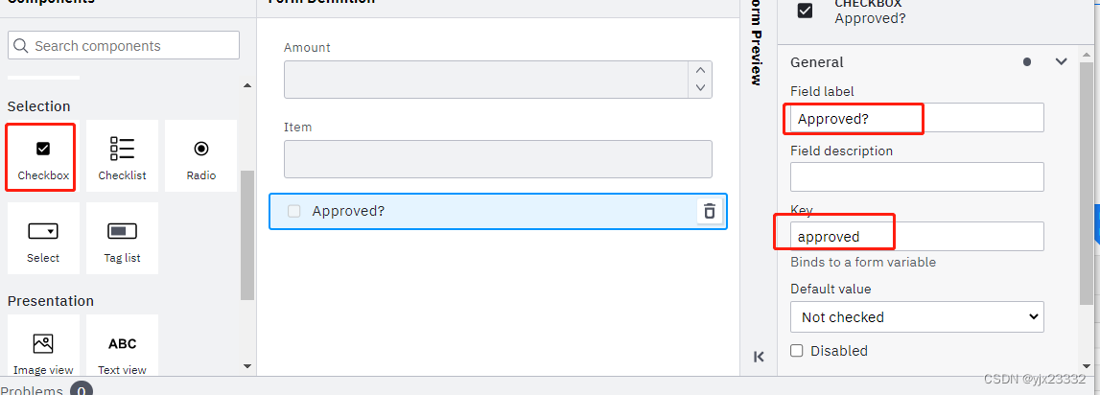Tick the Approved? checkbox in form
Viewport: 1100px width, 395px height.
[x=294, y=212]
